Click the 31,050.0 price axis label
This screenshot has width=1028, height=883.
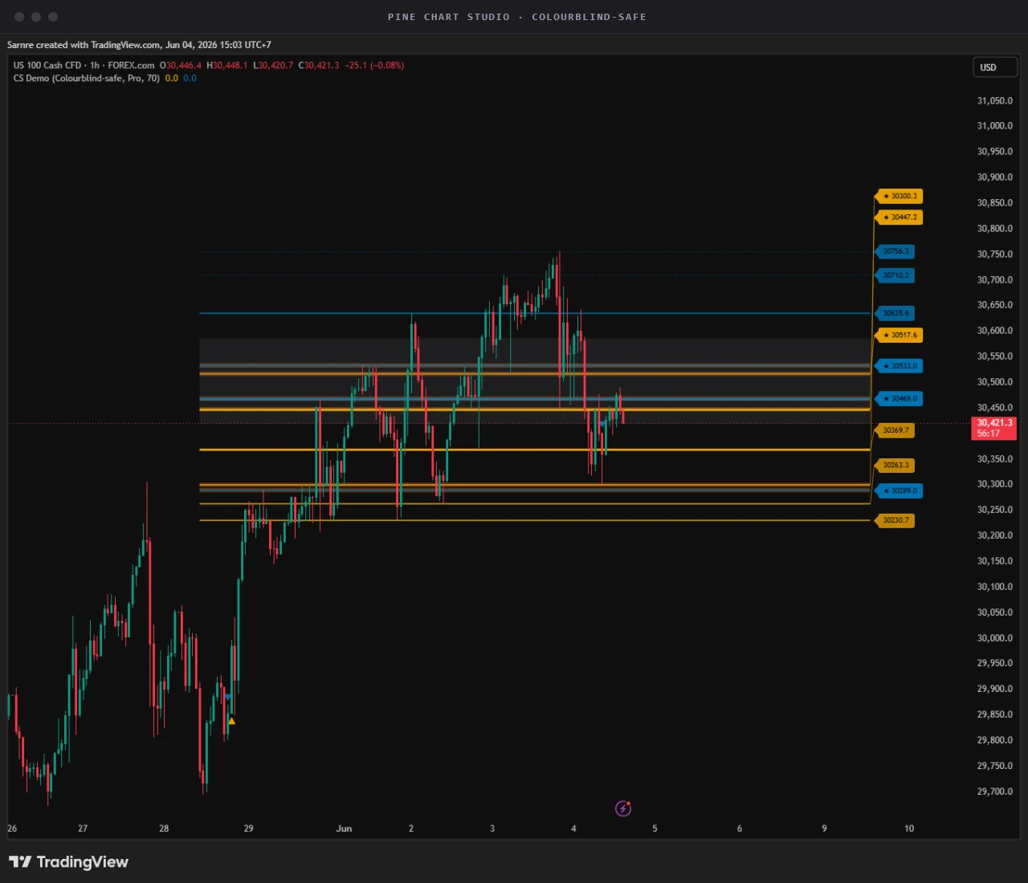pos(995,101)
